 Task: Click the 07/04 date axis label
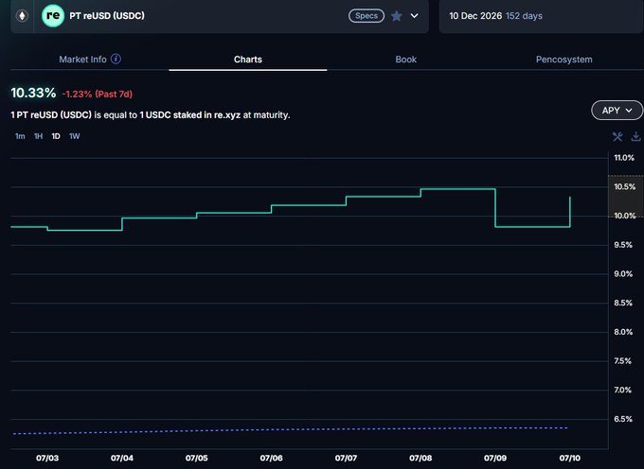(x=122, y=458)
